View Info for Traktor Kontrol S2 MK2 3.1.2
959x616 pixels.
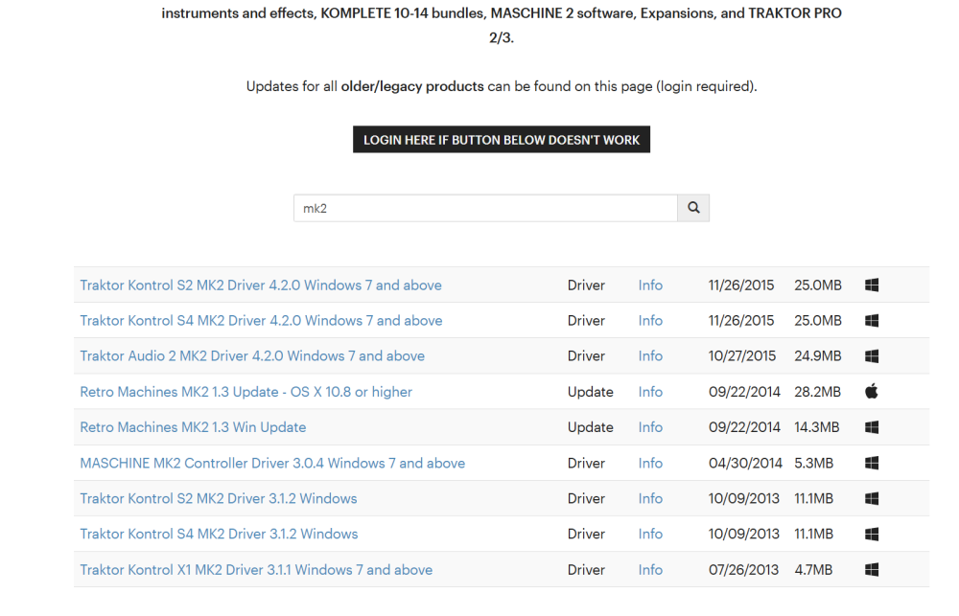tap(650, 498)
